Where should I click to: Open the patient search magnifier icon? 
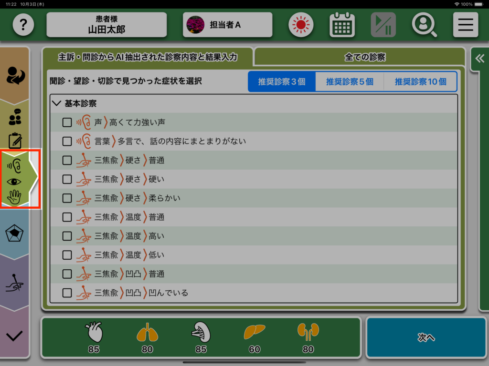point(424,25)
